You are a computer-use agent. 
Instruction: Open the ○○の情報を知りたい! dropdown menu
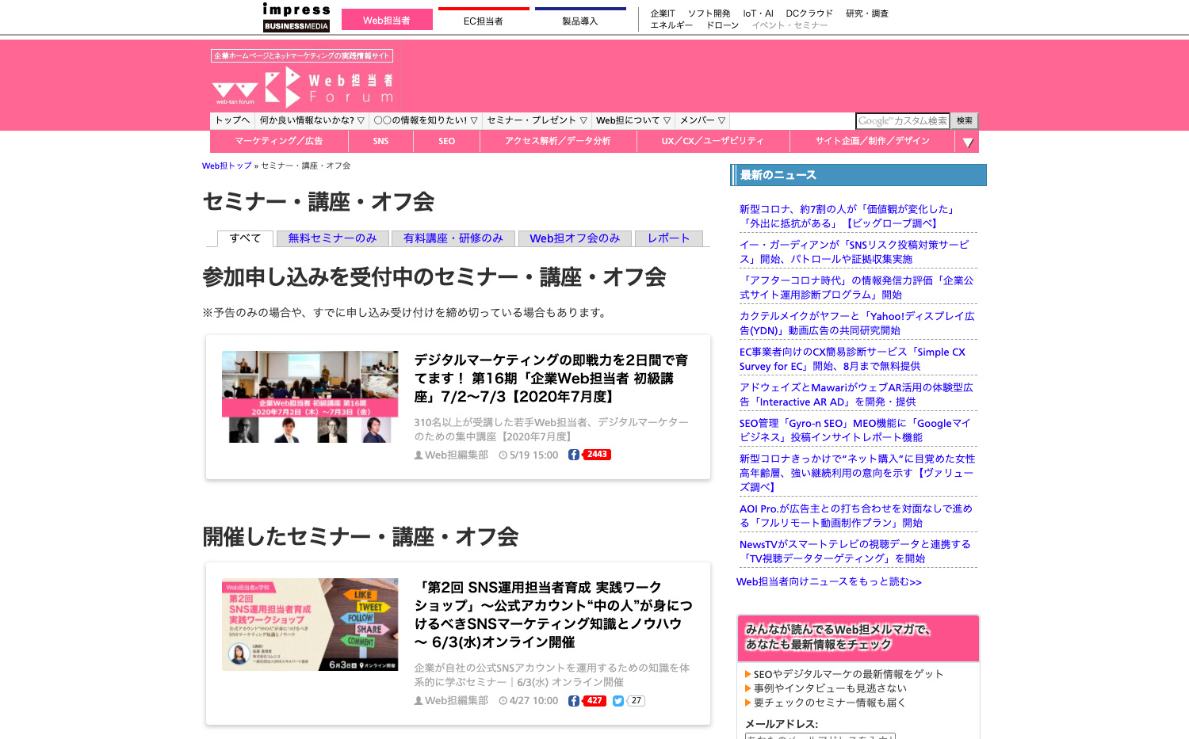coord(426,120)
